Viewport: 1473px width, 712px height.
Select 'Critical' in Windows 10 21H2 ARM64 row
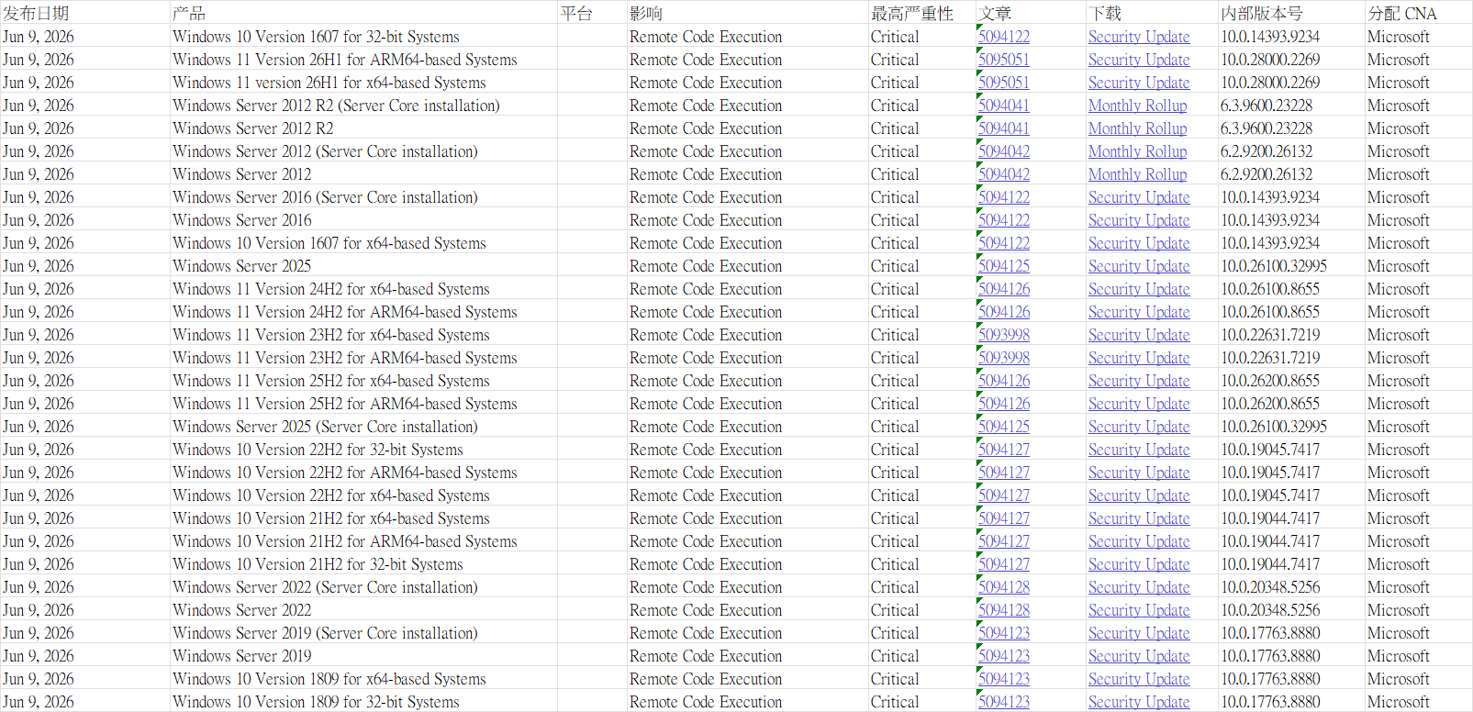click(x=921, y=541)
